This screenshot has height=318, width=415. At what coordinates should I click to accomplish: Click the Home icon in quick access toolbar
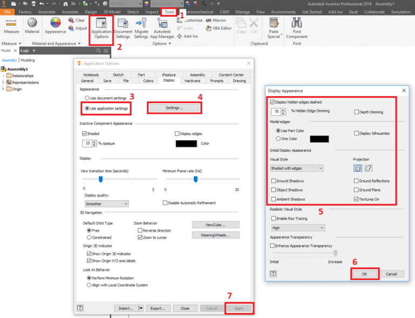pyautogui.click(x=65, y=4)
